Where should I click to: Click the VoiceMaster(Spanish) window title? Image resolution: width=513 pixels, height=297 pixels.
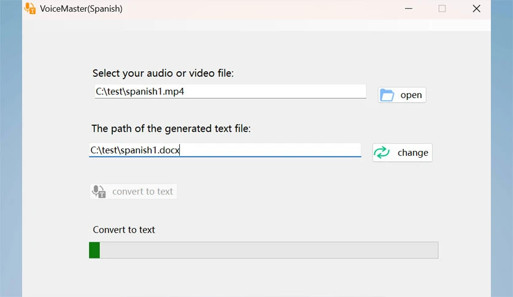point(81,9)
